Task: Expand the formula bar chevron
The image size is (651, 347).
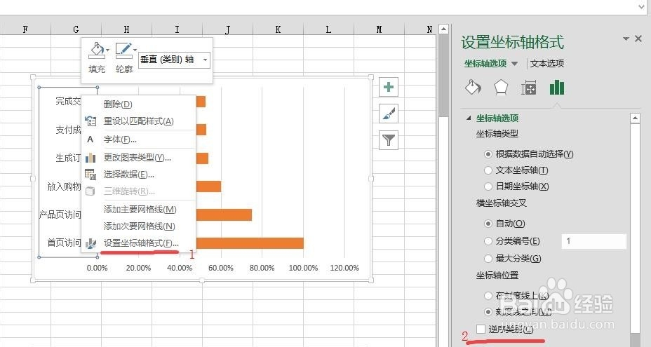Action: [x=641, y=6]
